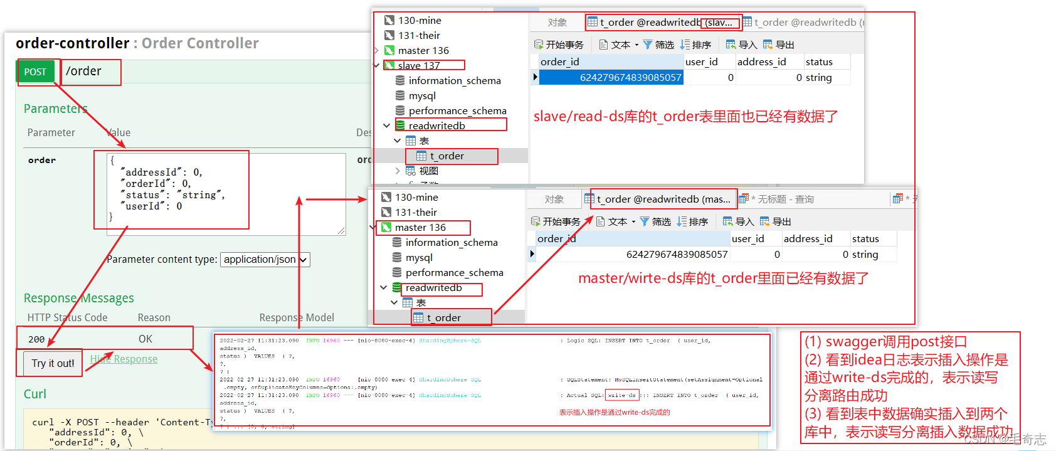The width and height of the screenshot is (1056, 451).
Task: Select 131-their connection in lower Navicat tree
Action: coord(416,213)
